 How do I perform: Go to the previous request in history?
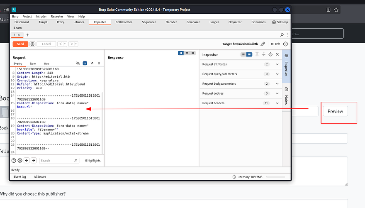point(61,44)
